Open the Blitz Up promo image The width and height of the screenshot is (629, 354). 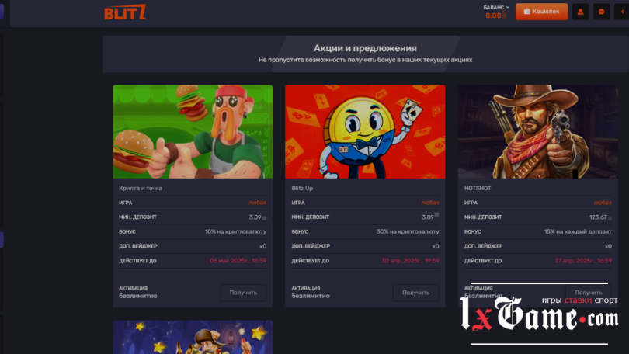click(x=365, y=131)
